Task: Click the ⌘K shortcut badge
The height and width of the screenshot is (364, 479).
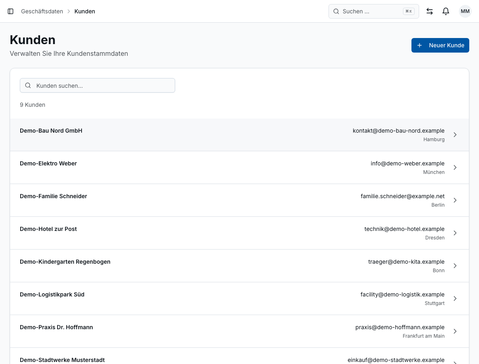Action: (409, 11)
